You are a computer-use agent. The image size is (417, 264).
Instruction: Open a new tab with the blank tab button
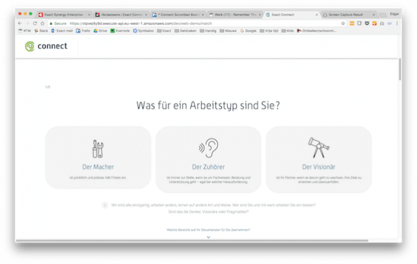(383, 15)
